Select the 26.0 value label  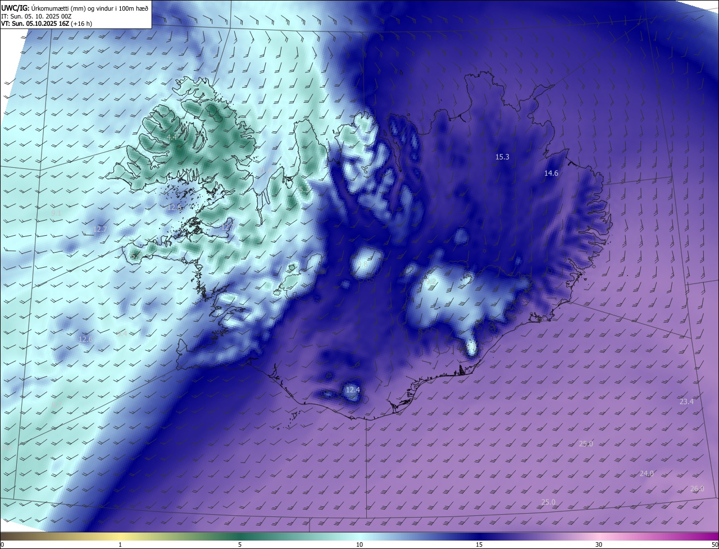pos(697,489)
